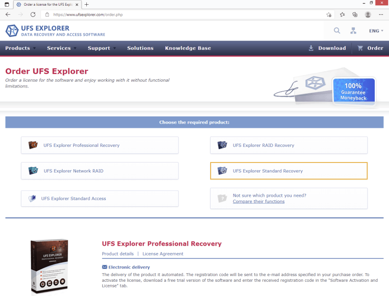Screen dimensions: 389x296
Task: Open the Knowledge Base menu item
Action: (188, 48)
